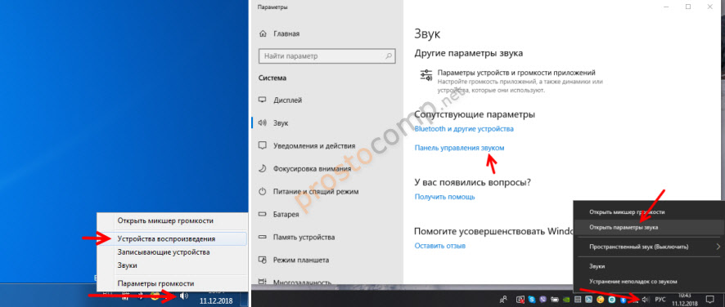The width and height of the screenshot is (725, 307).
Task: Click the Уведомления и действия icon
Action: [x=263, y=145]
